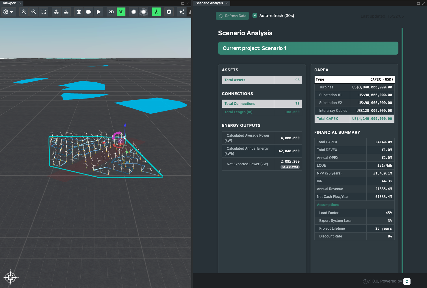This screenshot has height=288, width=427.
Task: Switch viewport to 2D mode
Action: (x=111, y=12)
